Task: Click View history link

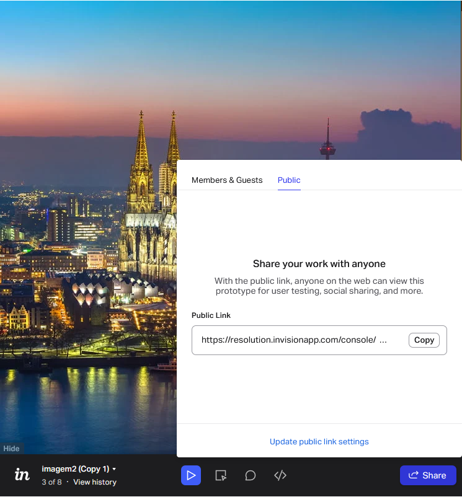Action: (95, 482)
